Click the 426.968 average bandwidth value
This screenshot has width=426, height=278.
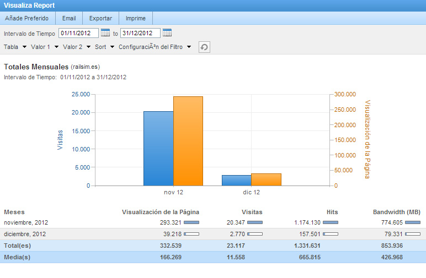tap(392, 257)
